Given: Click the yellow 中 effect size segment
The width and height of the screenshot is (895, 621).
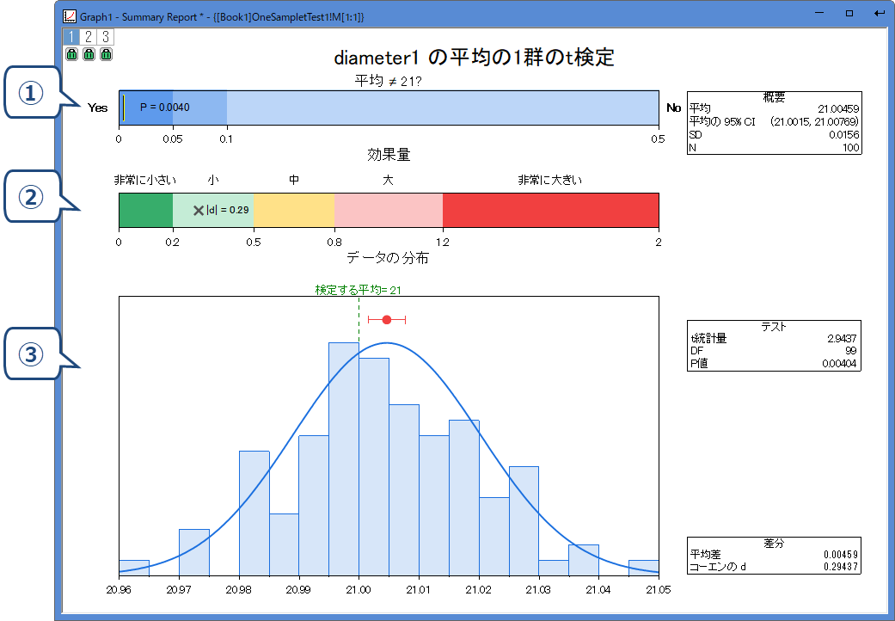Looking at the screenshot, I should (x=294, y=210).
